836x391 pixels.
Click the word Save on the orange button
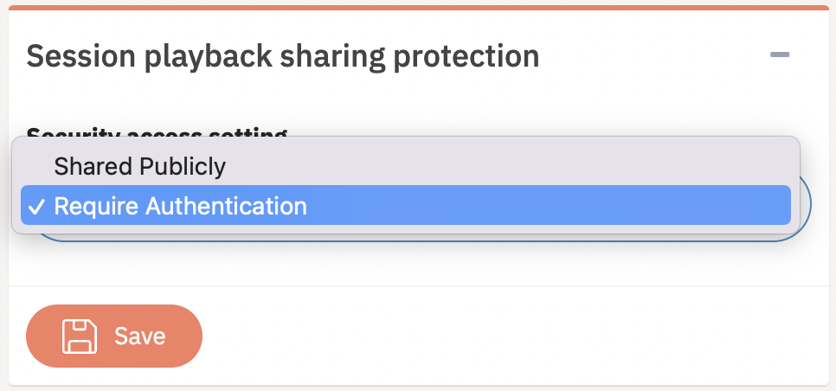click(139, 336)
